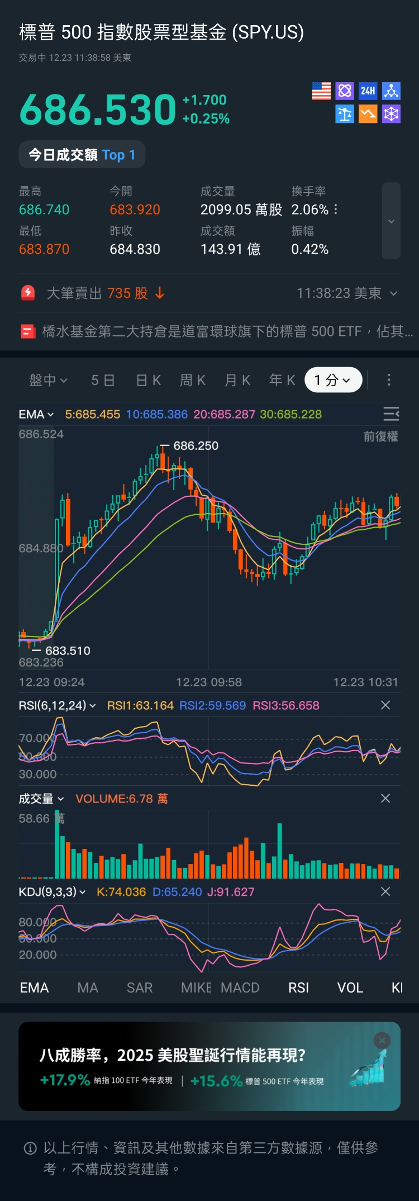Close the RSI indicator panel

pos(385,705)
